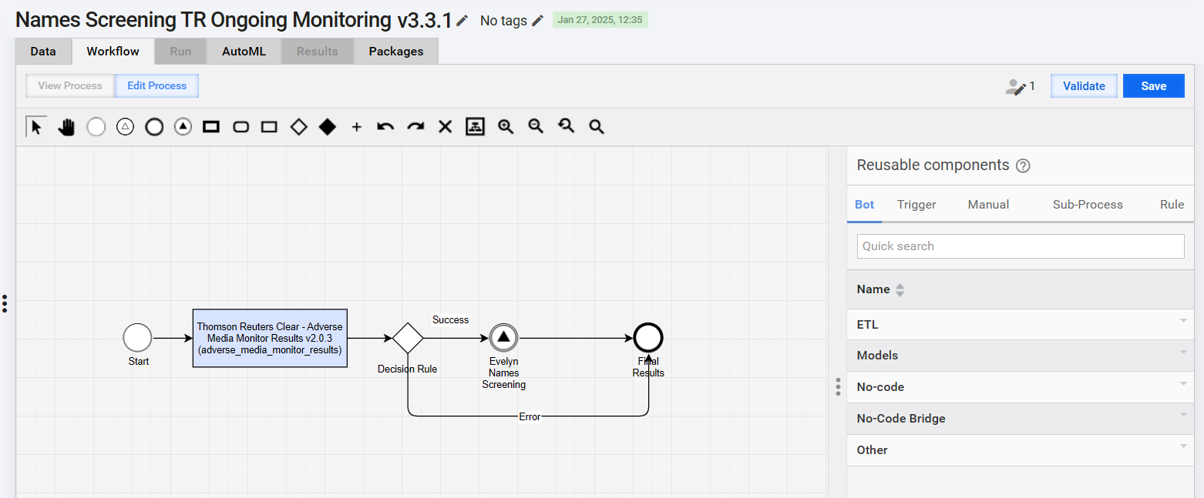Click the workflow title text
This screenshot has width=1204, height=498.
pyautogui.click(x=234, y=20)
